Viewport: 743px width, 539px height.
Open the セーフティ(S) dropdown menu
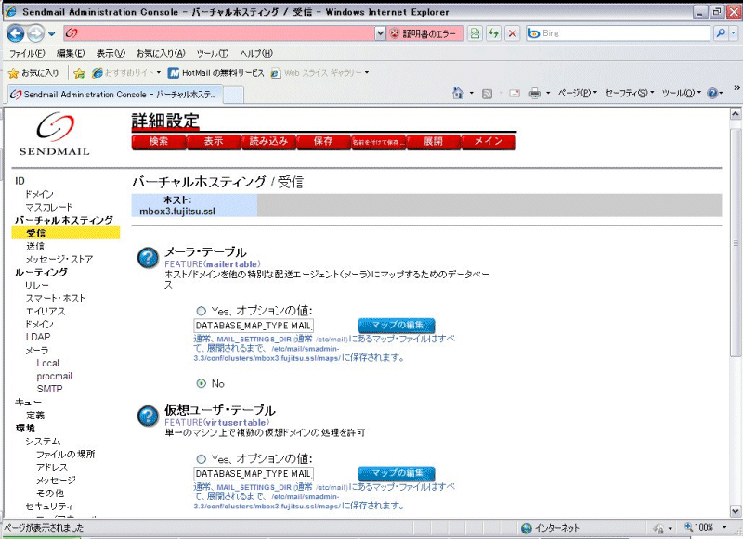tap(630, 93)
